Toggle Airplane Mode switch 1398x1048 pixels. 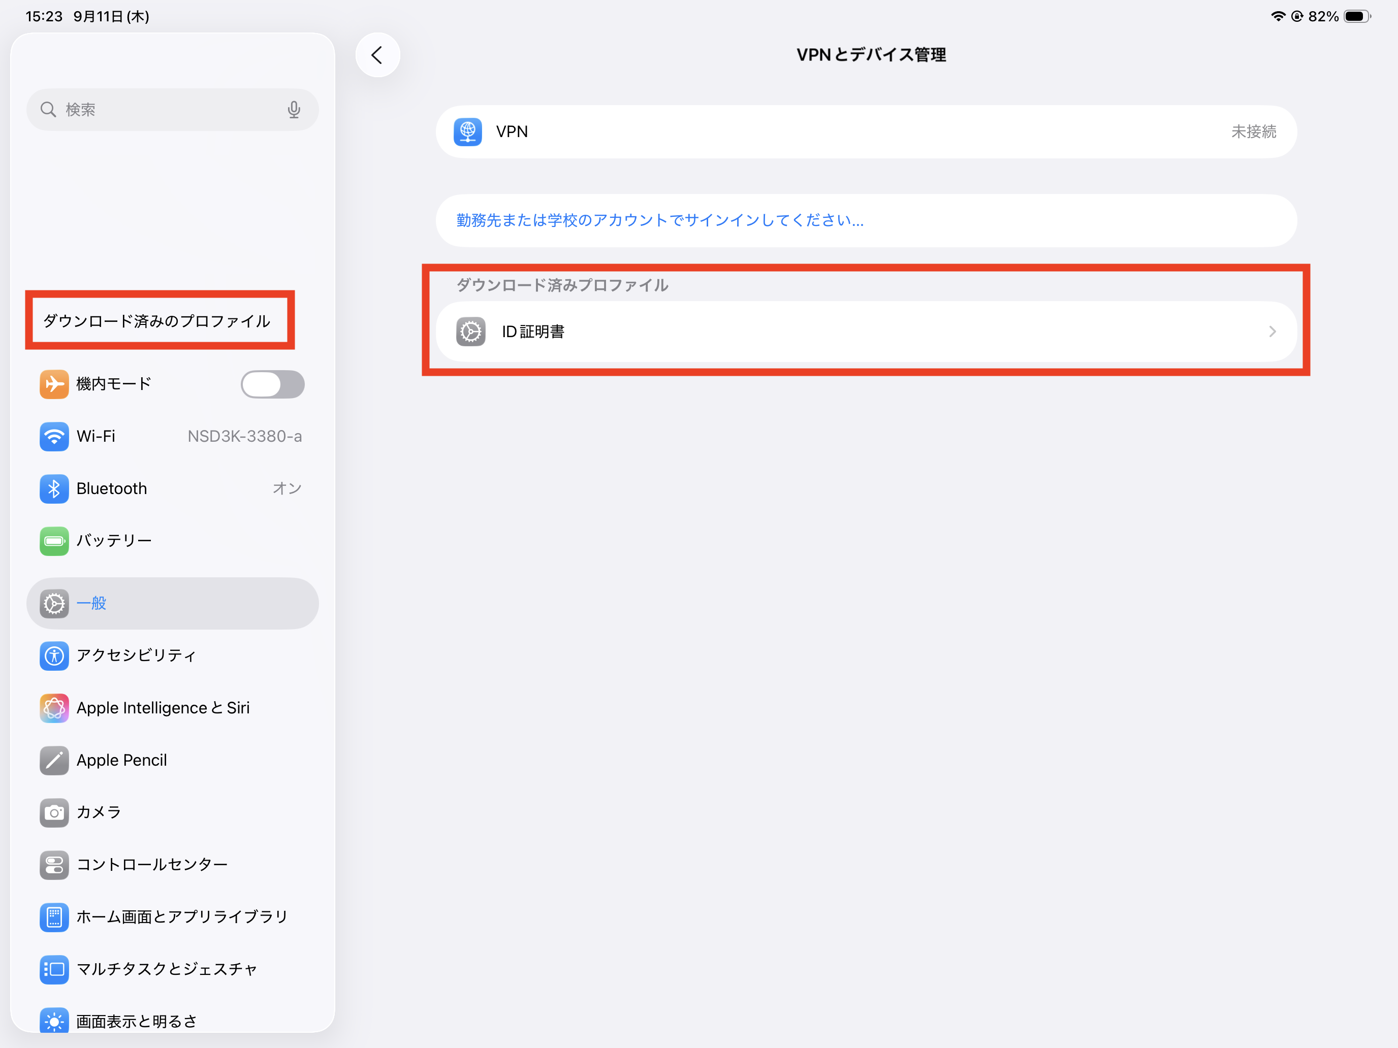(272, 384)
